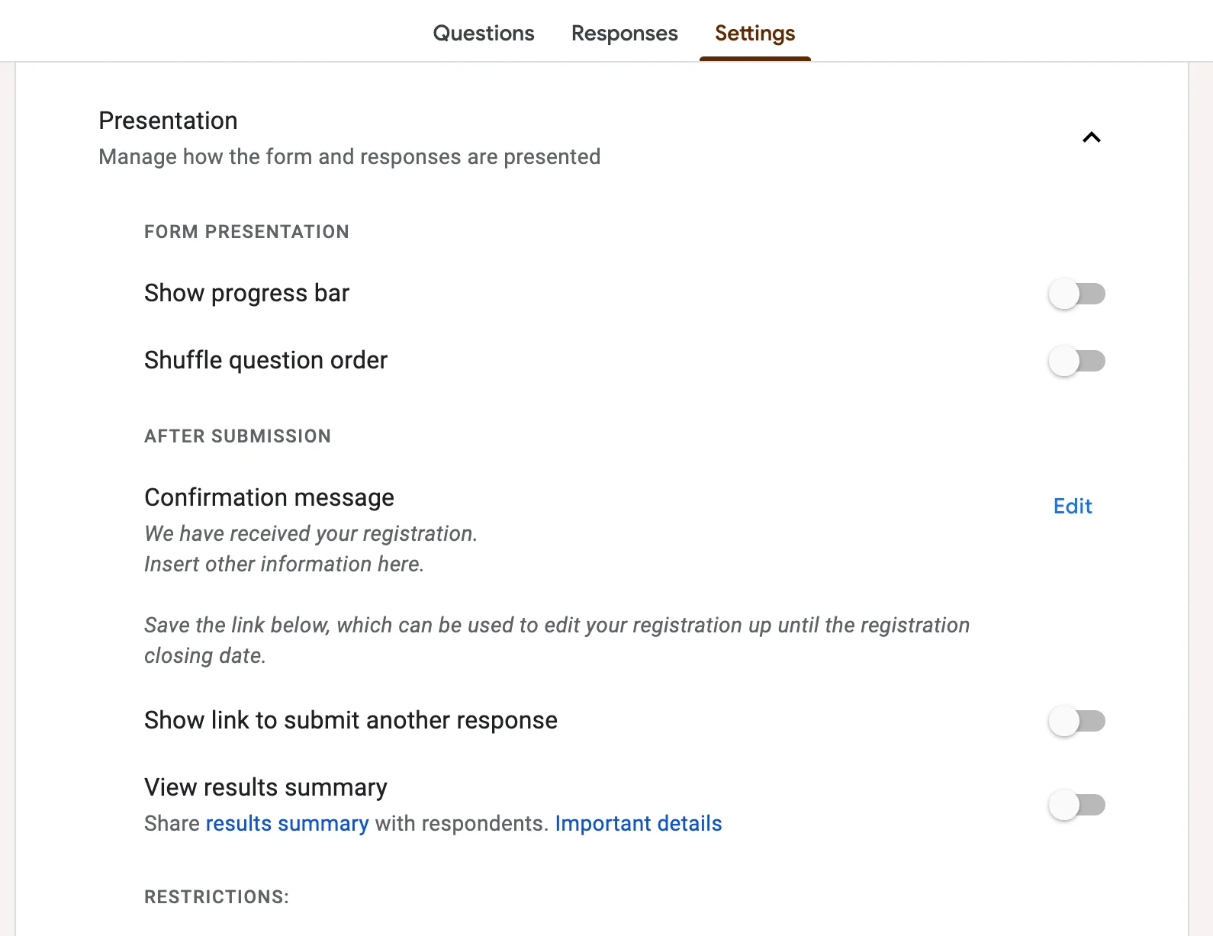Turn on Show link to submit another response

1076,721
